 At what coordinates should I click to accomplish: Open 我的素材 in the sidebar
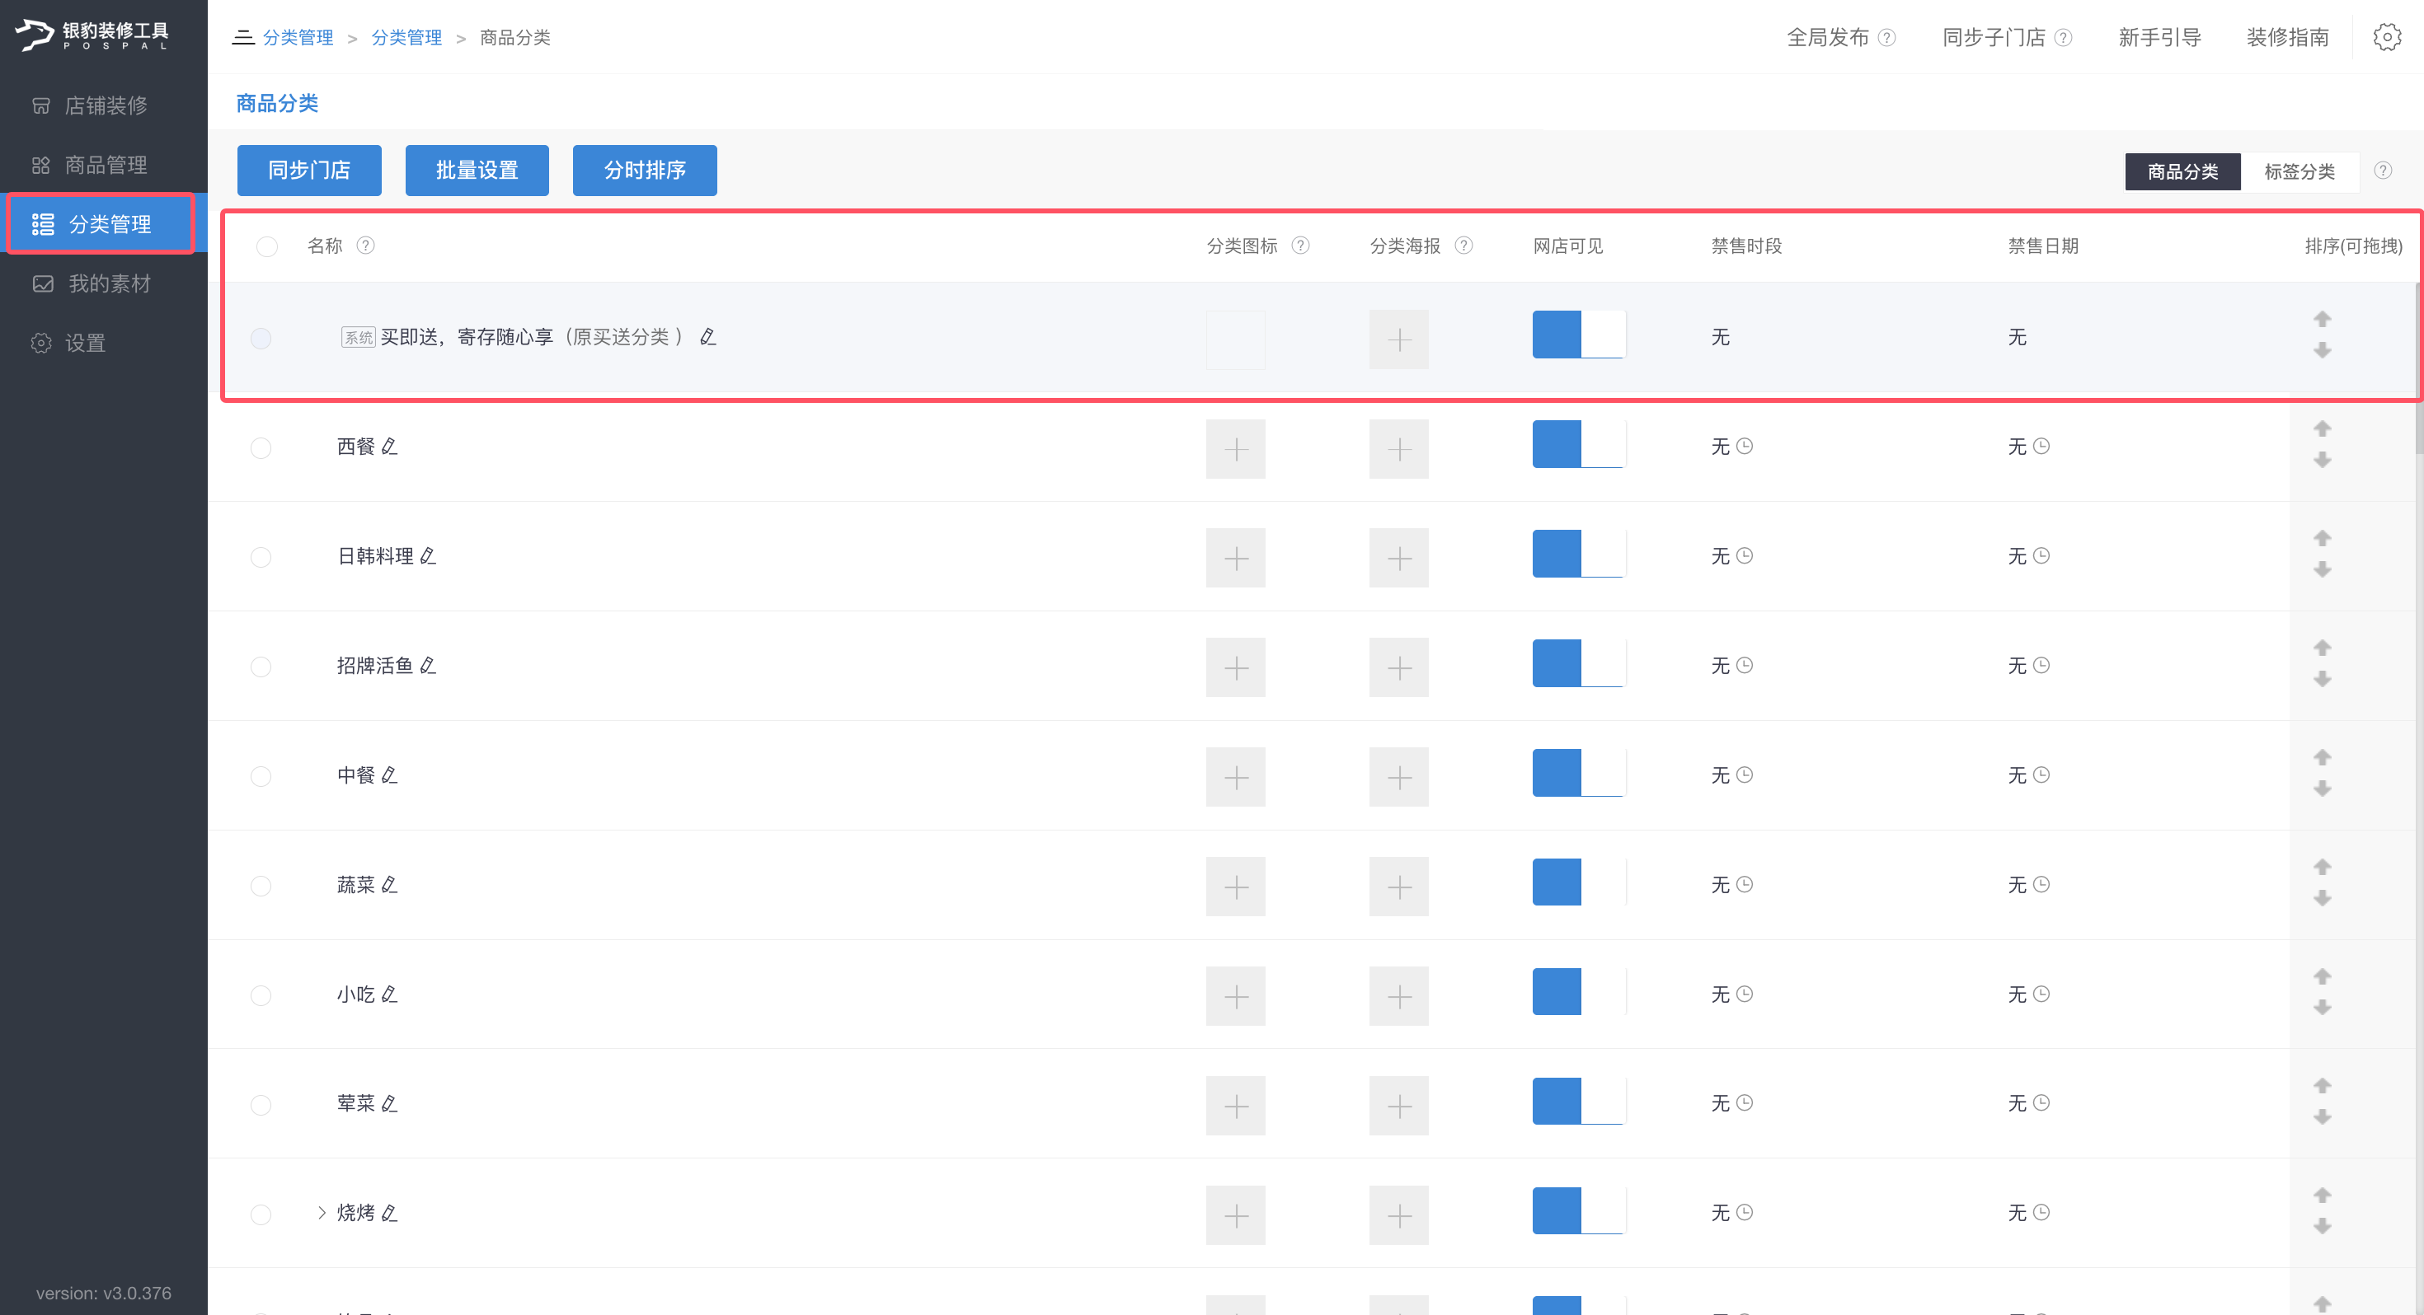(104, 283)
